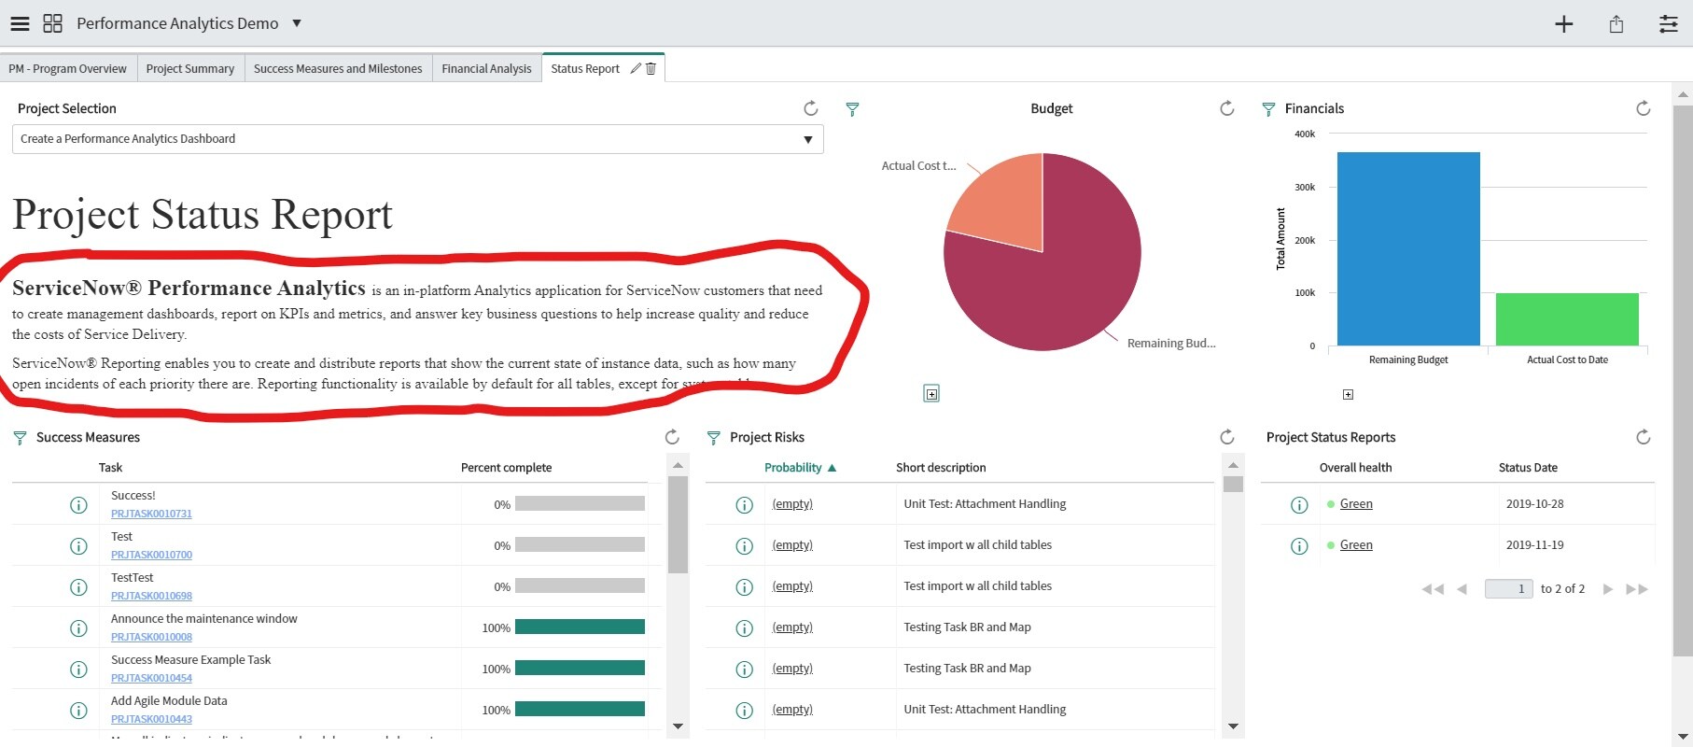
Task: Open the Green health link dated 2019-11-19
Action: 1356,545
